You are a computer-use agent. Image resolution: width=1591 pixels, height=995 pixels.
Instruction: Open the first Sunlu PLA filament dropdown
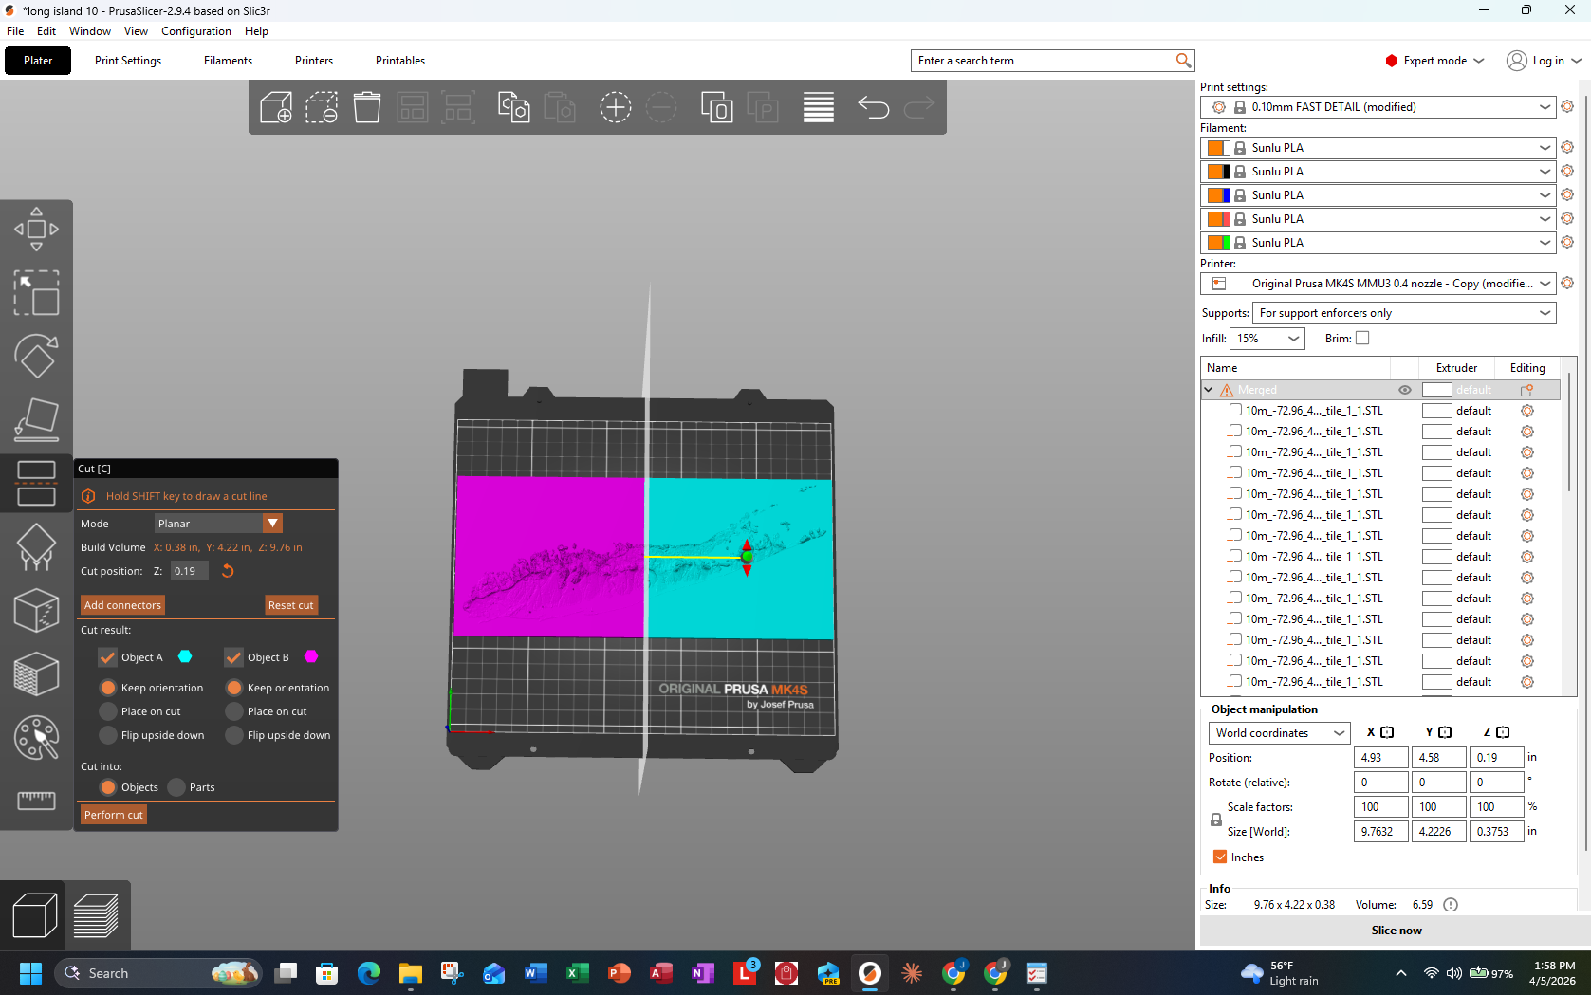1378,148
